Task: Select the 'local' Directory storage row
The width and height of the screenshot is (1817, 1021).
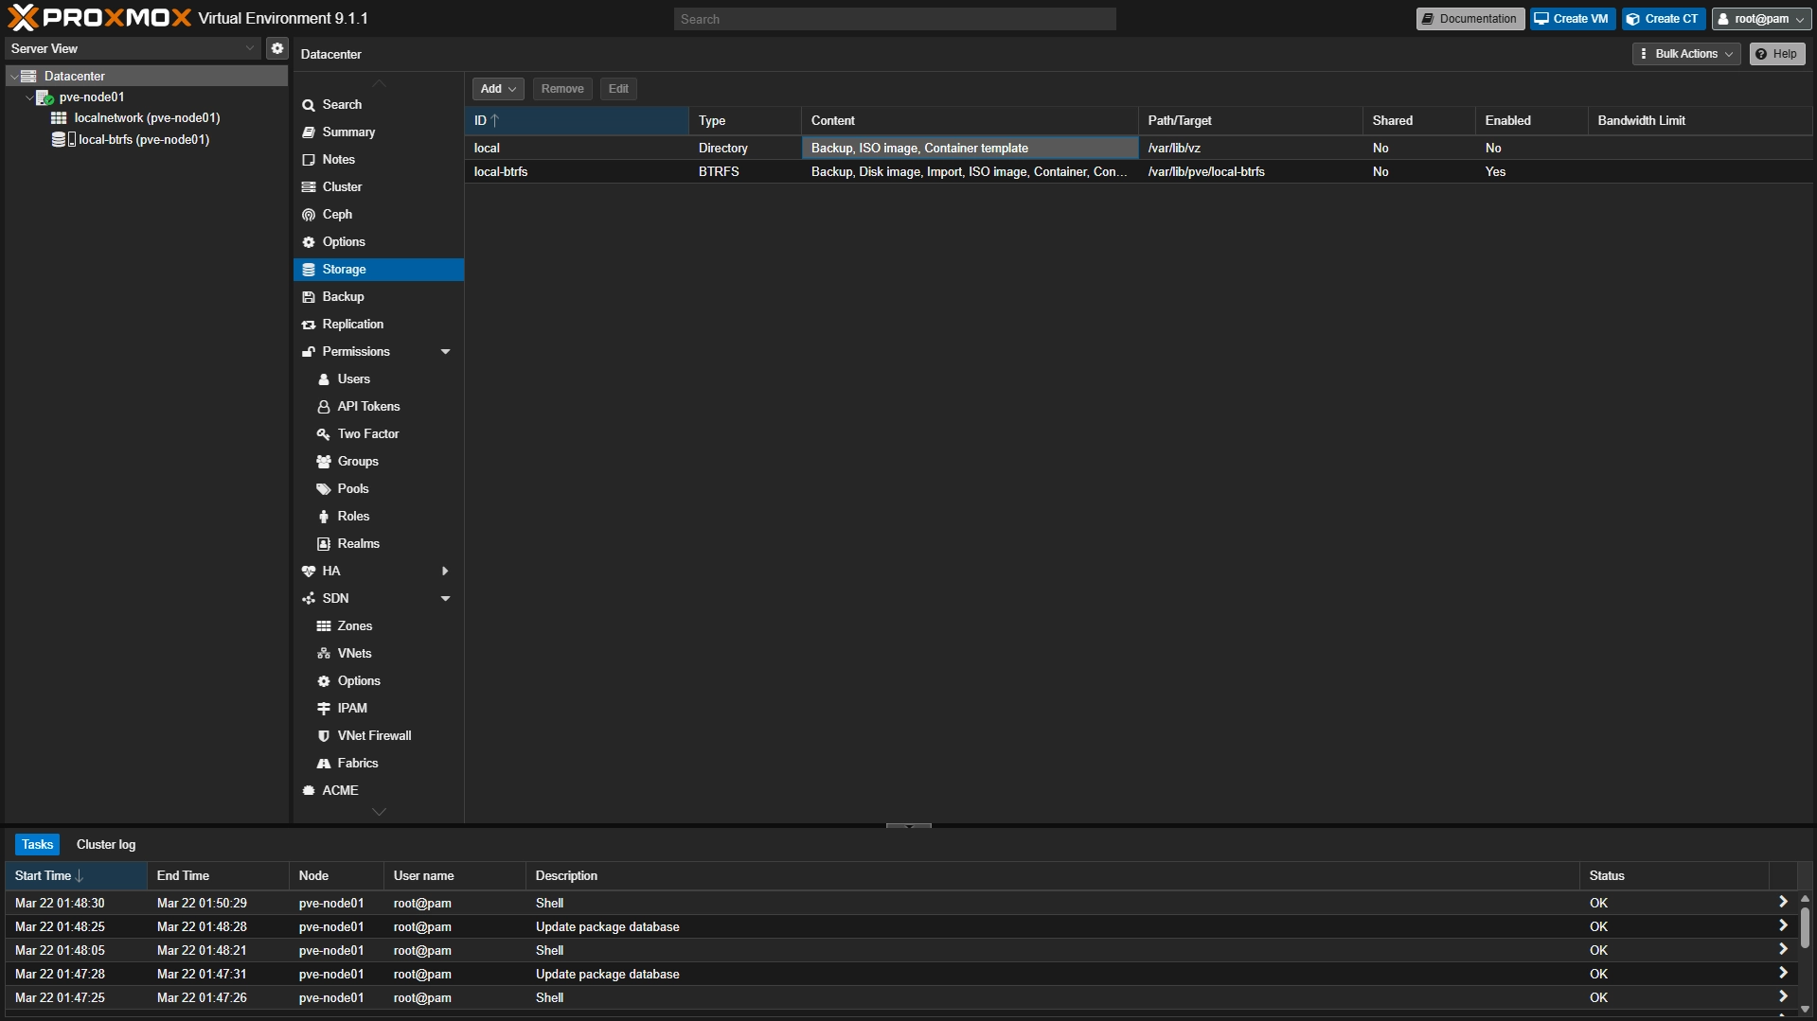Action: pos(1139,149)
